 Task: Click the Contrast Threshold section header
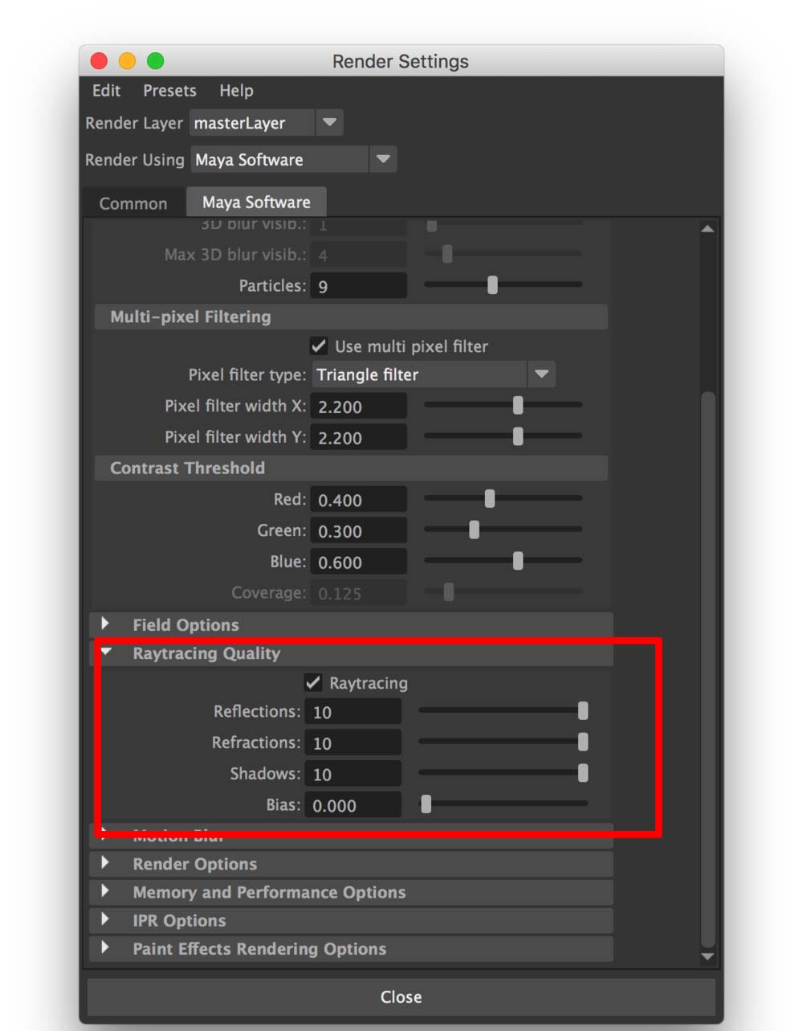(x=351, y=468)
